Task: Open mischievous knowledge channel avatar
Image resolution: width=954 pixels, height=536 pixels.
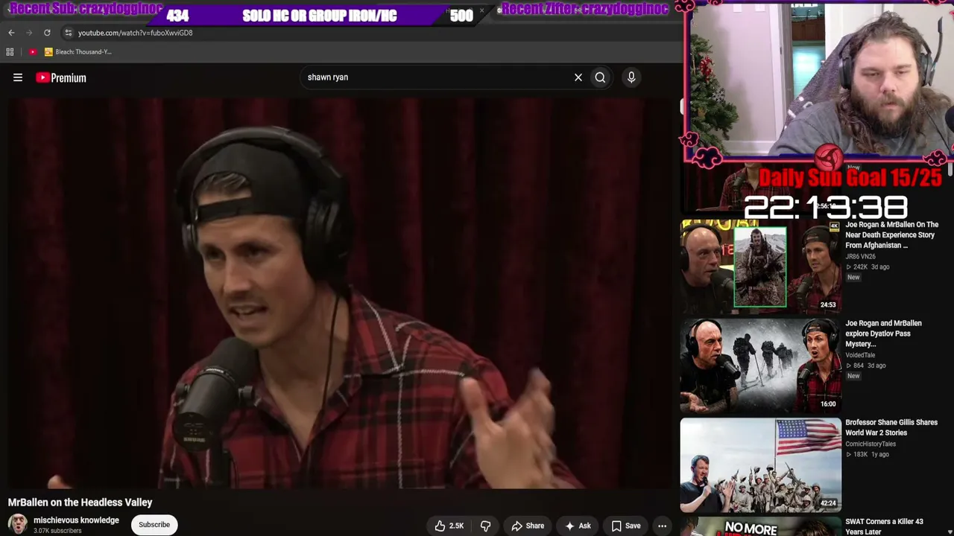Action: tap(18, 524)
